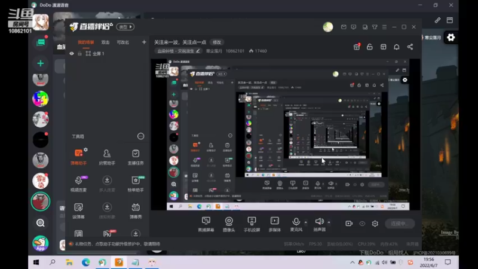Open the hamburger menu in companion title bar
478x269 pixels.
tap(384, 27)
